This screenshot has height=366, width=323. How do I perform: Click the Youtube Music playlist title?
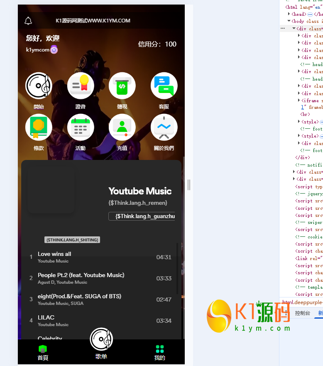click(140, 191)
